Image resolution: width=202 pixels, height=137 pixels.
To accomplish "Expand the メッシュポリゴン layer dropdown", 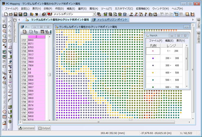I will point(94,14).
